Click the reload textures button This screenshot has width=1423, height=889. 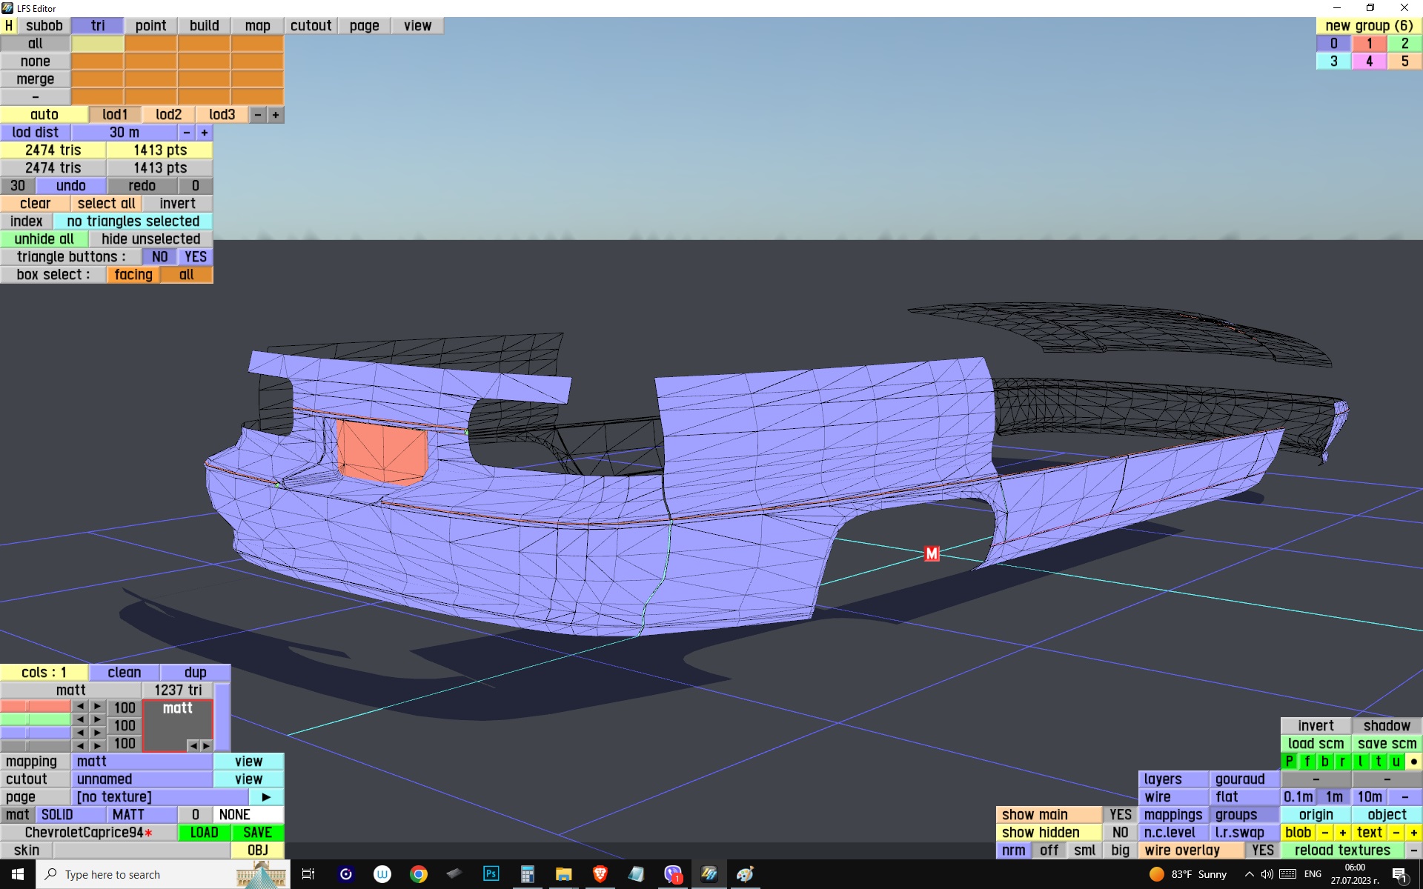click(1342, 850)
